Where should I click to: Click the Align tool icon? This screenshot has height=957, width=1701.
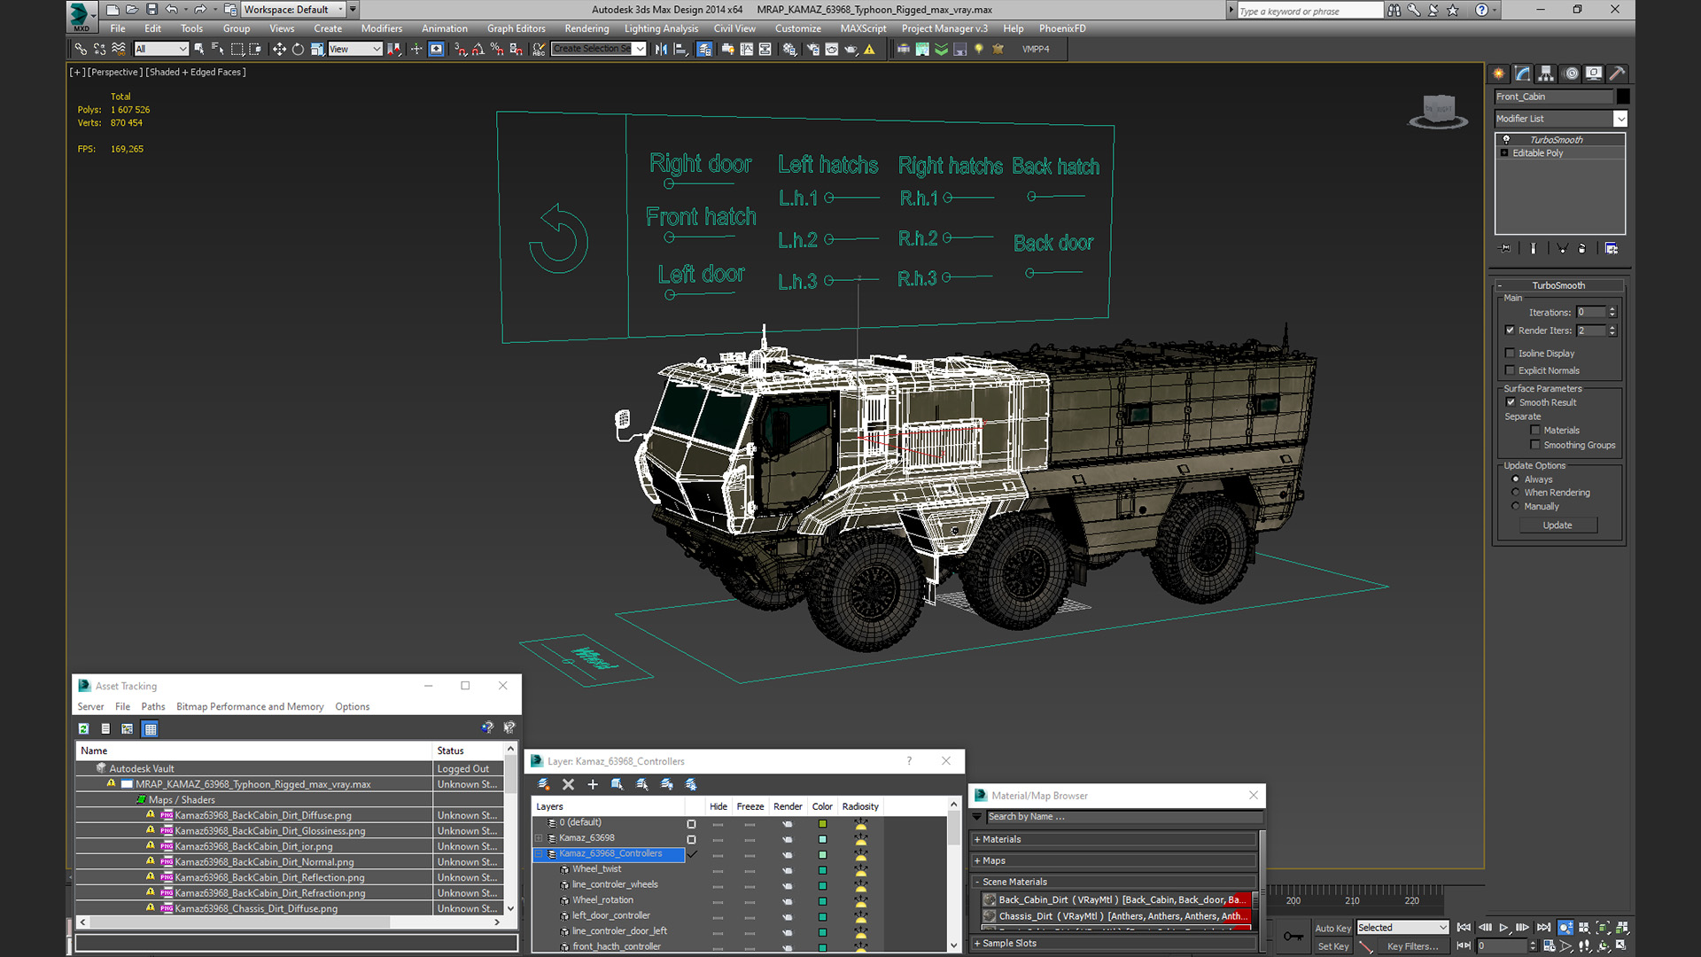pyautogui.click(x=680, y=49)
